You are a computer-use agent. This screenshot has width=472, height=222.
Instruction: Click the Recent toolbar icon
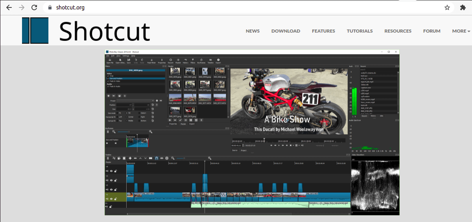point(171,61)
